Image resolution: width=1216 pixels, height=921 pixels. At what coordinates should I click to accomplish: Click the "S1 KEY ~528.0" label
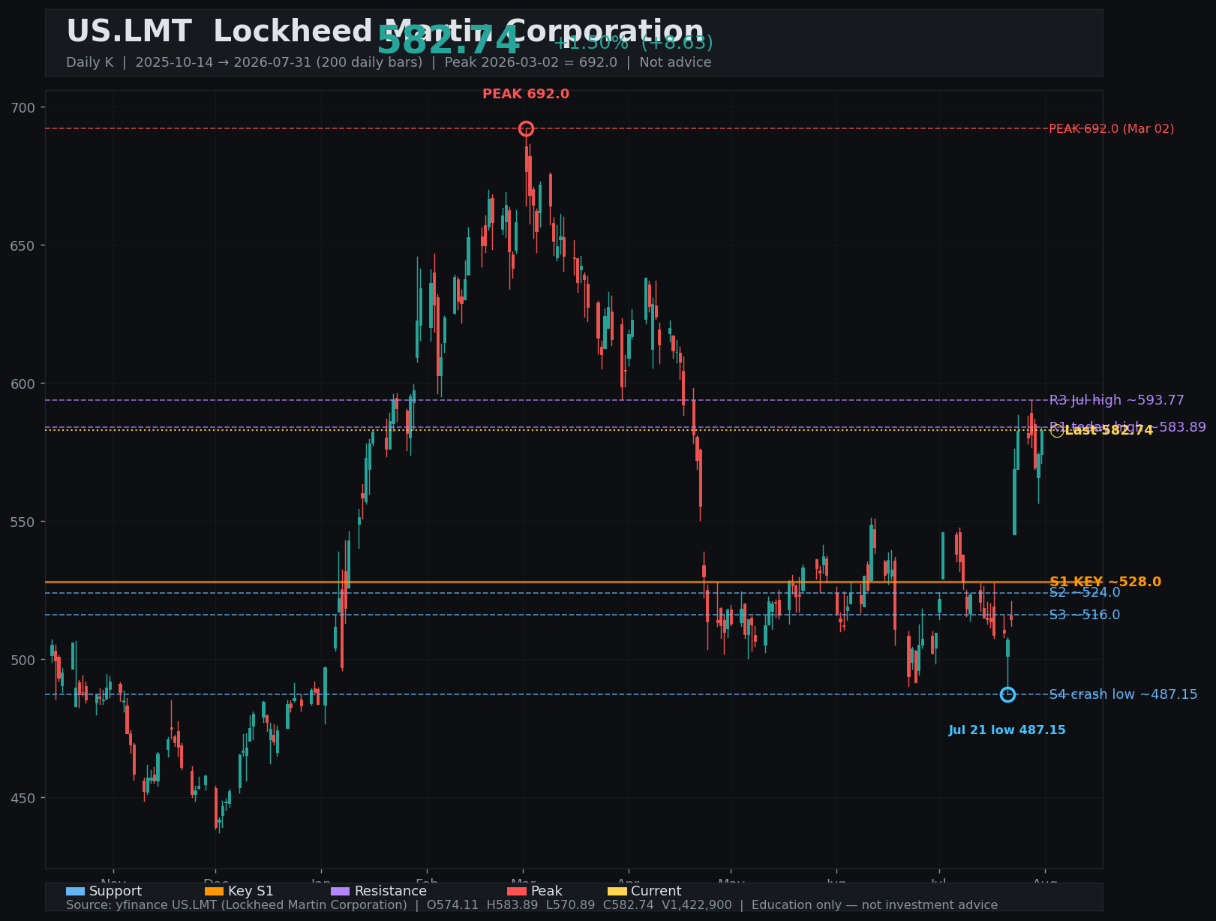pyautogui.click(x=1105, y=582)
